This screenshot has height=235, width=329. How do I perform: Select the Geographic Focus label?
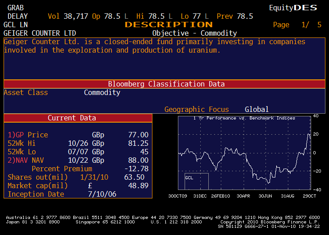[197, 109]
